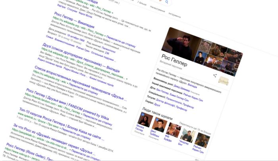
Task: Click 'Перекласти цю сторінку' for FANDOM result
Action: click(x=98, y=120)
